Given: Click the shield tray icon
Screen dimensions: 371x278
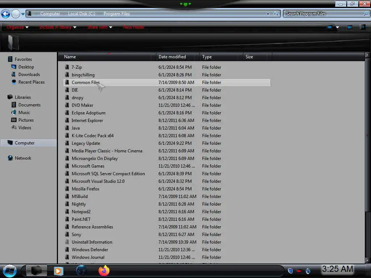Looking at the screenshot, I should [x=290, y=271].
